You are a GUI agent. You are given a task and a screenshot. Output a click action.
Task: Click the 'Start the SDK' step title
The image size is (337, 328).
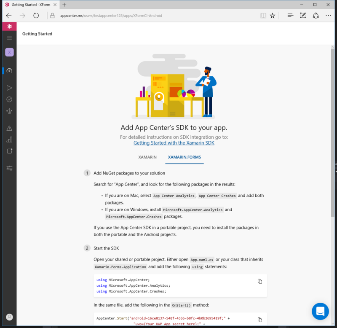(x=106, y=248)
